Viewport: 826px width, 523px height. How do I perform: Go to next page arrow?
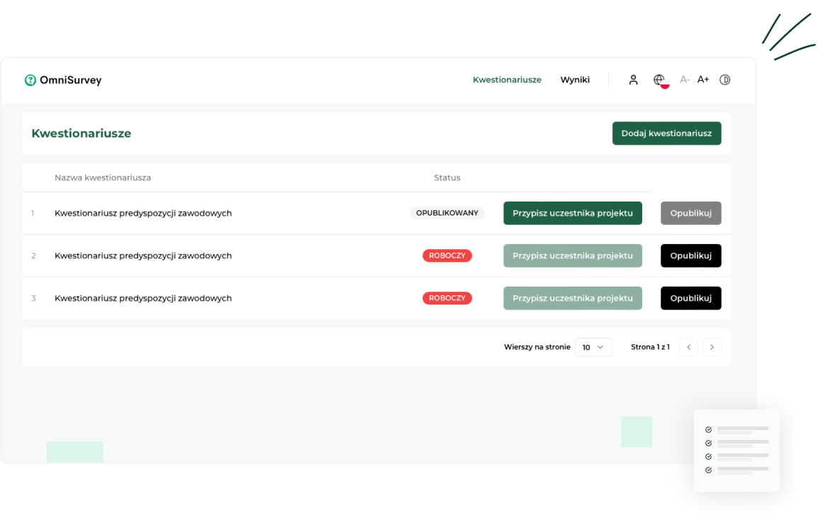tap(712, 347)
